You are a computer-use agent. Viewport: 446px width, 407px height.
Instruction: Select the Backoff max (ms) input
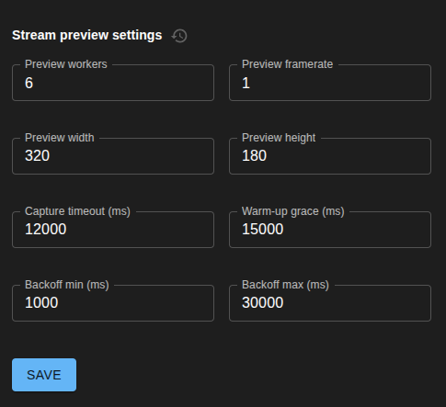(x=330, y=303)
